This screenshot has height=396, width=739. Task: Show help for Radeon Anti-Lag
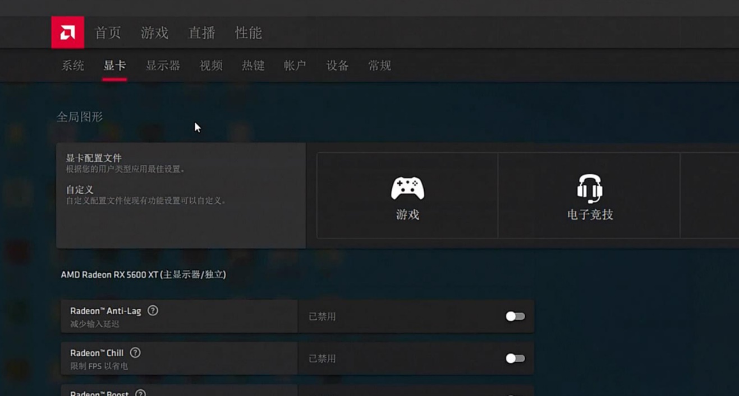point(153,310)
